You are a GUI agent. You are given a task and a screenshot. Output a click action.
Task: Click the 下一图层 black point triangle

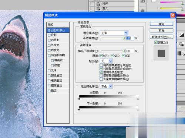pos(79,110)
